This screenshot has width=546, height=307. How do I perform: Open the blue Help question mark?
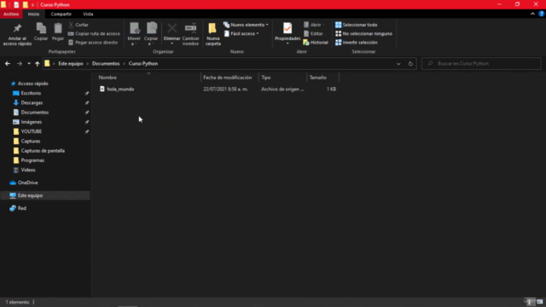pyautogui.click(x=542, y=14)
